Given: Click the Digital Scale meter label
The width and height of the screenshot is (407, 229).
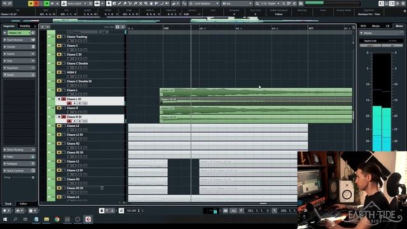Looking at the screenshot, I should point(370,41).
